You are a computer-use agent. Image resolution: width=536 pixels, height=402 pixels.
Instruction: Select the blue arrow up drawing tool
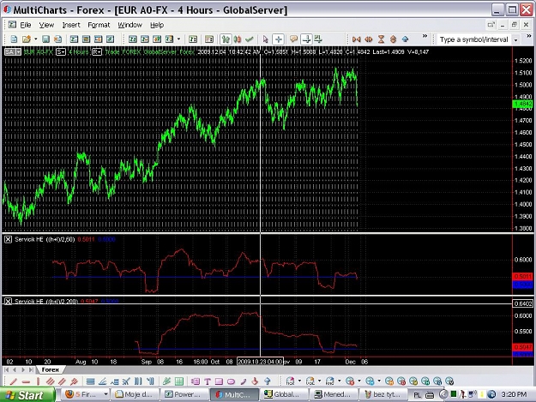[268, 381]
